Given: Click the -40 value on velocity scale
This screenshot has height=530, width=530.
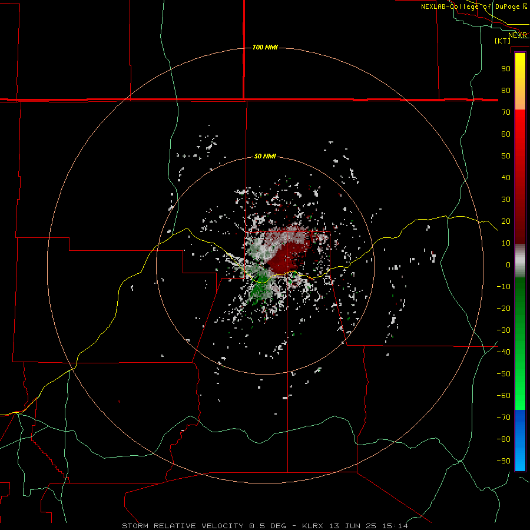Looking at the screenshot, I should point(503,352).
